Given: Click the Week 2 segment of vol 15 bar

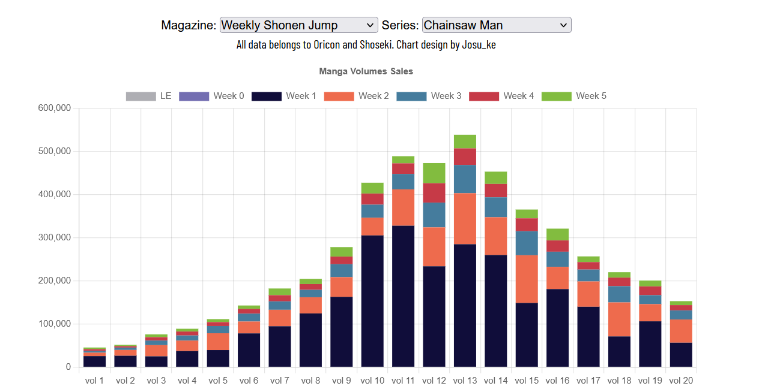Looking at the screenshot, I should (527, 279).
